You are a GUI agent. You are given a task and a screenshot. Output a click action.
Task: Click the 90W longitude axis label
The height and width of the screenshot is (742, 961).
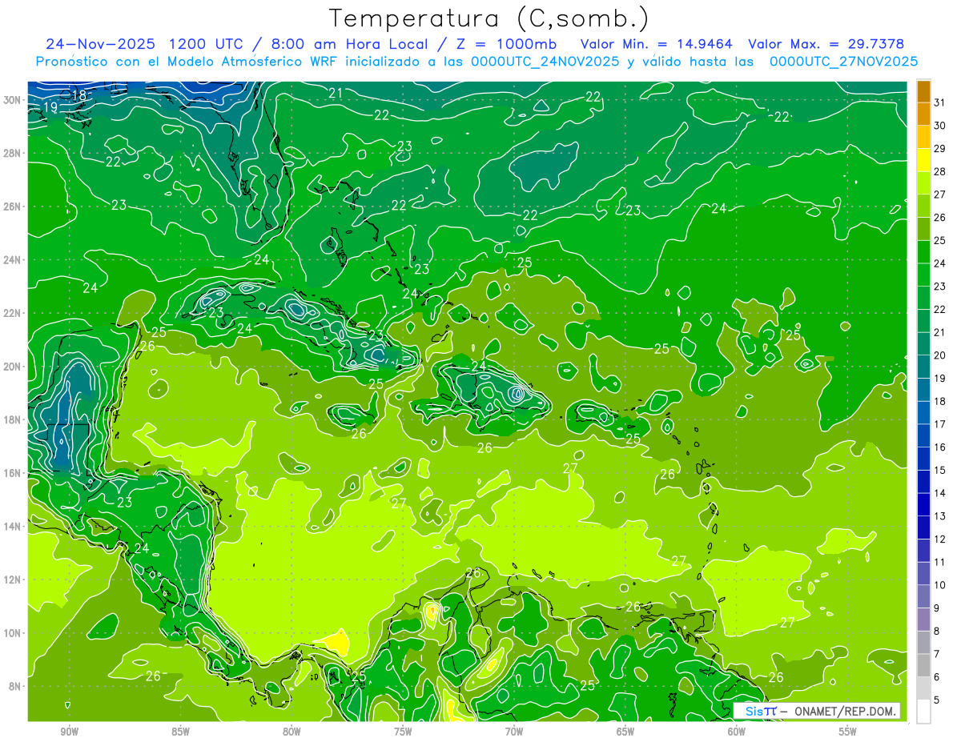pyautogui.click(x=69, y=732)
